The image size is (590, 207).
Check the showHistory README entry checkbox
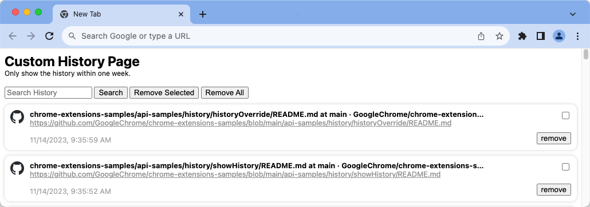(x=565, y=167)
